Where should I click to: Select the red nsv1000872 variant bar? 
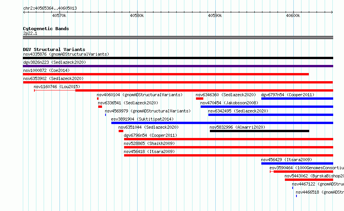[166, 74]
